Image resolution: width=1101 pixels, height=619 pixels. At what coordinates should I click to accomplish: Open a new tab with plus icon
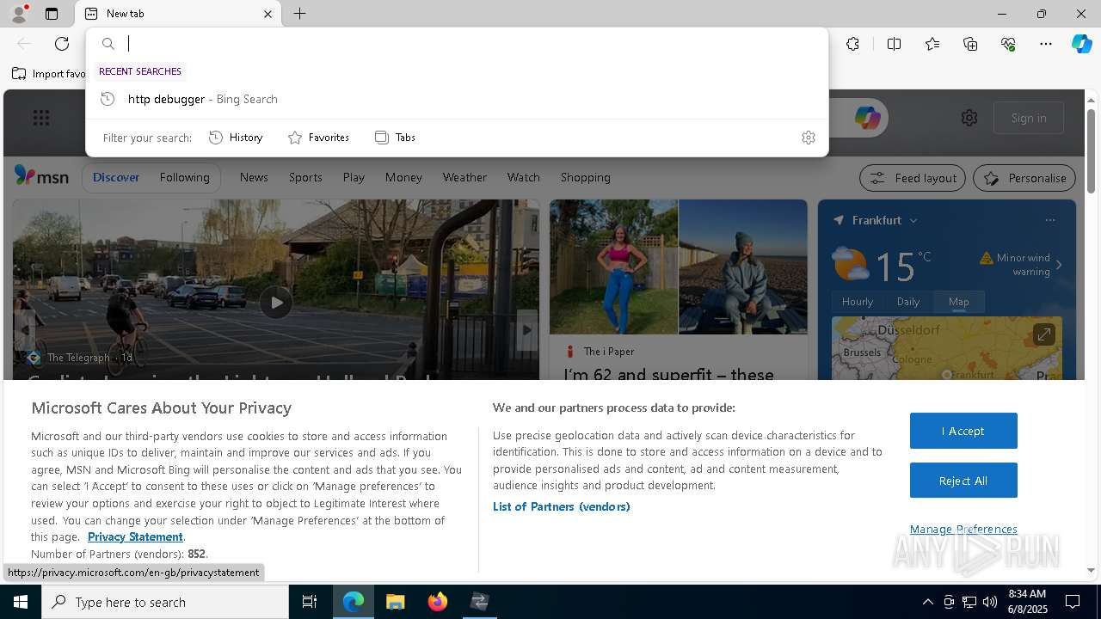point(299,14)
